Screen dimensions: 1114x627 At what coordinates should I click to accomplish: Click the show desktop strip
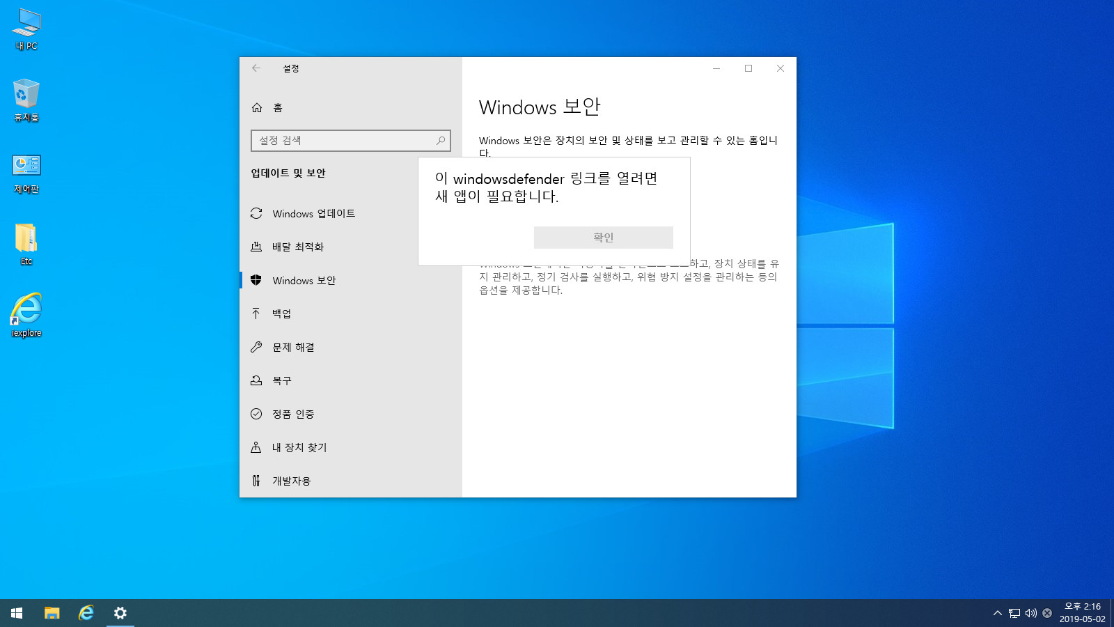[1112, 613]
